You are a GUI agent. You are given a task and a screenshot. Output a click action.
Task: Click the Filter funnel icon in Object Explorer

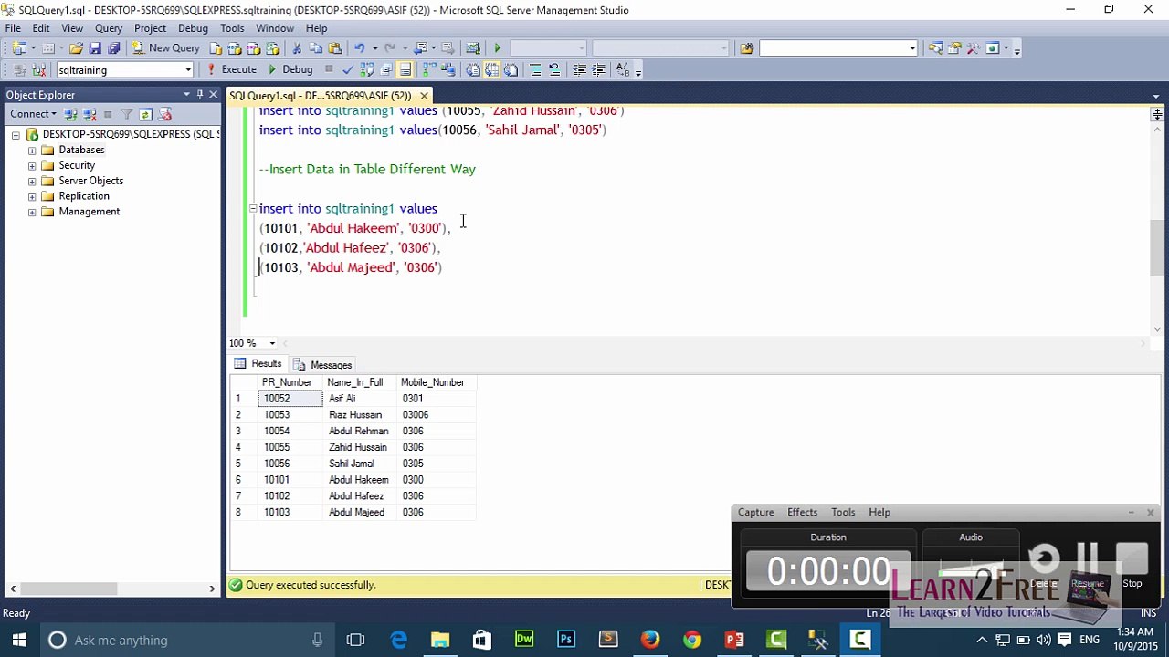point(127,114)
